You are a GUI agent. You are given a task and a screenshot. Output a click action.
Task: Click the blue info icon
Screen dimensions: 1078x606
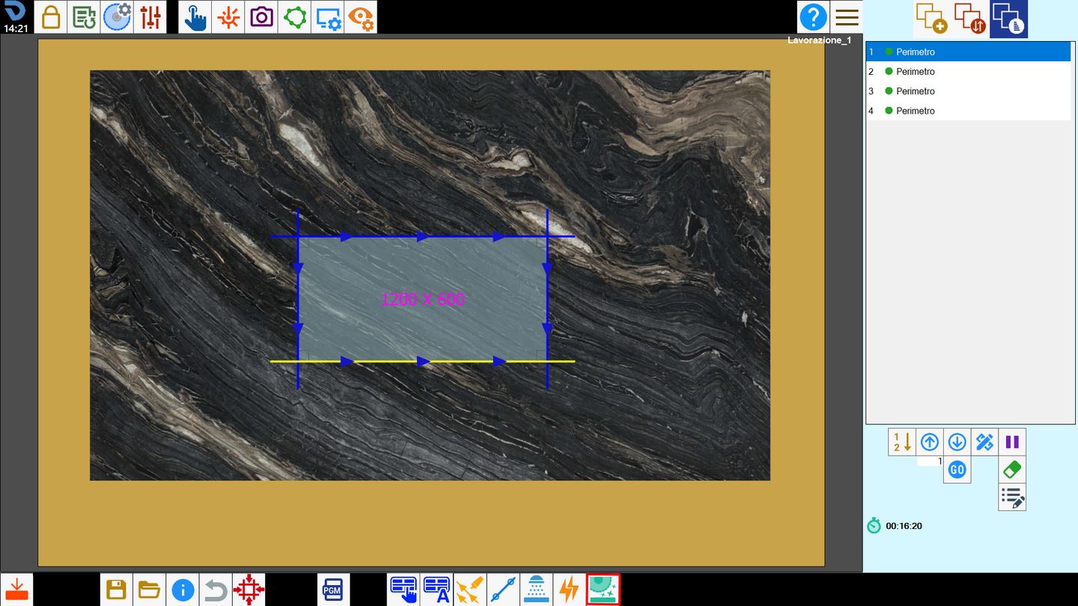[183, 590]
